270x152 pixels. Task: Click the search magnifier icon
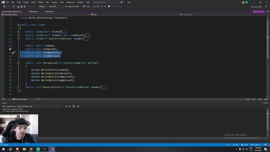click(121, 2)
